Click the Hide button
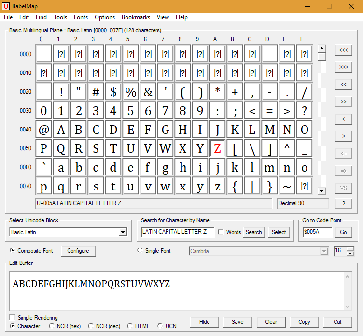This screenshot has height=336, width=363. point(204,322)
